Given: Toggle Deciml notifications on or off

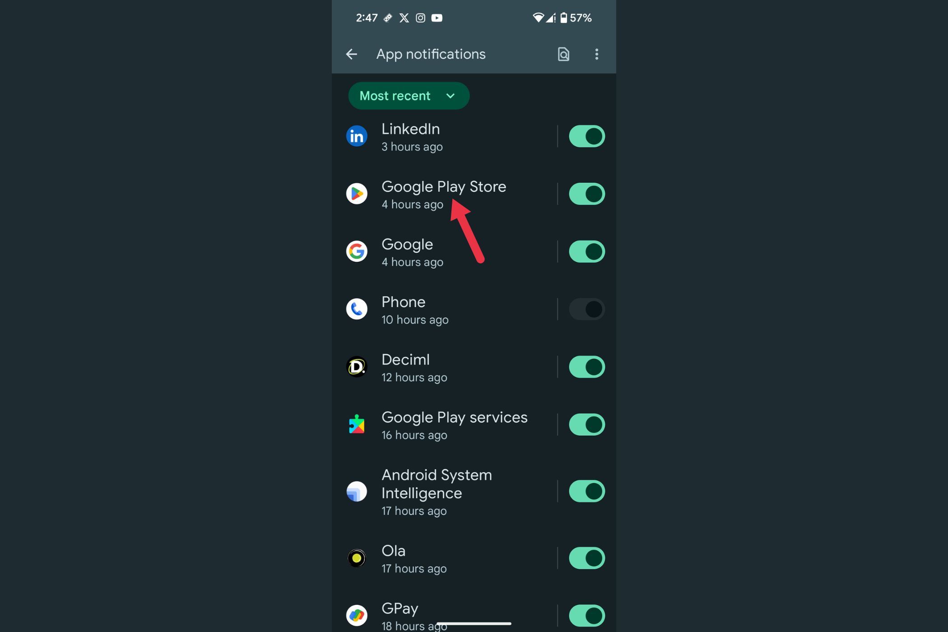Looking at the screenshot, I should pyautogui.click(x=586, y=367).
